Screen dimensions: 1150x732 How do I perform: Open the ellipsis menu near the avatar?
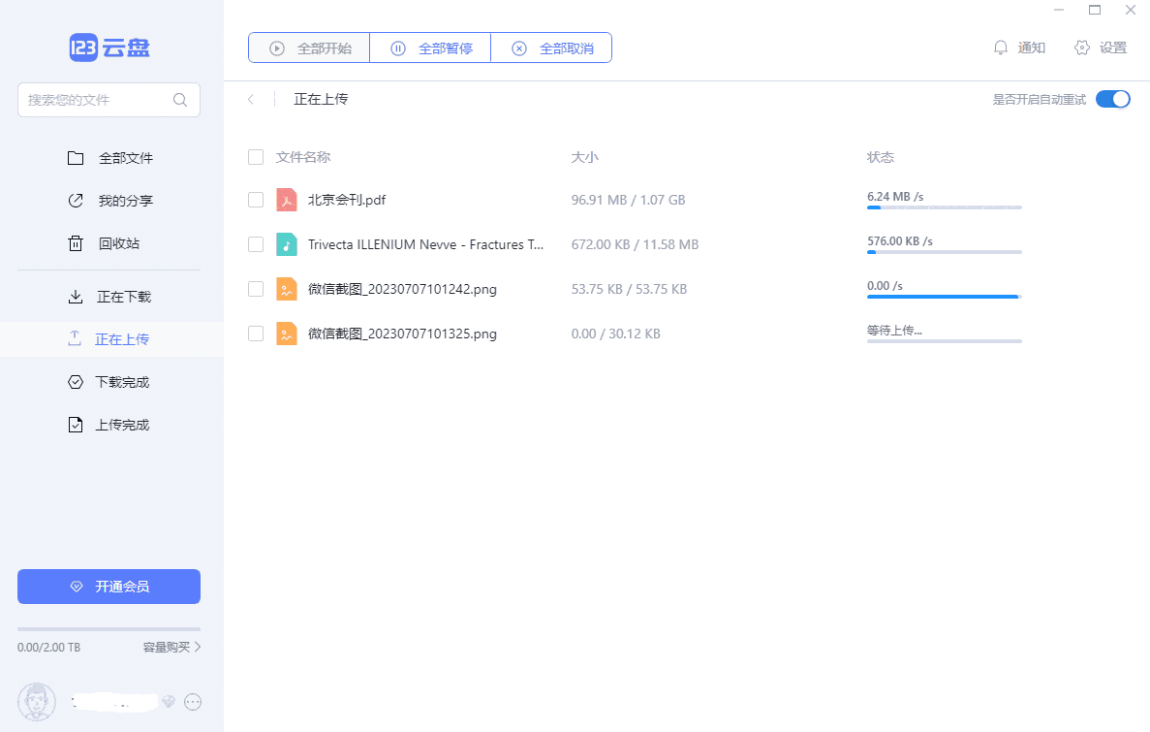pos(192,701)
